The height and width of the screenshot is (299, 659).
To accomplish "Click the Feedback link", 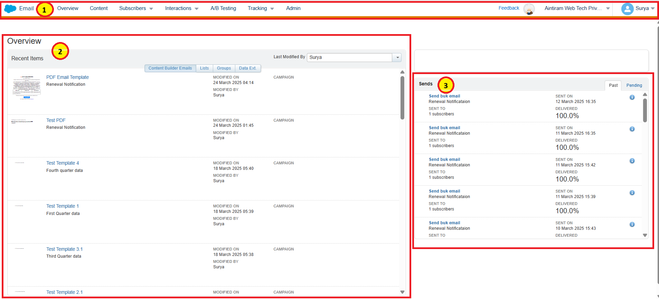I will point(508,8).
